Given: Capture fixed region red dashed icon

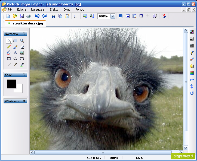Looking at the screenshot, I should pos(148,16).
